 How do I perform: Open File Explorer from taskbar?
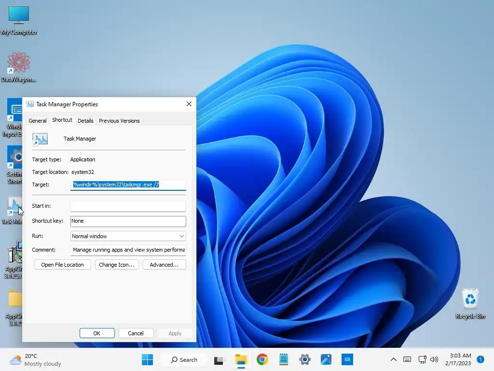coord(241,359)
